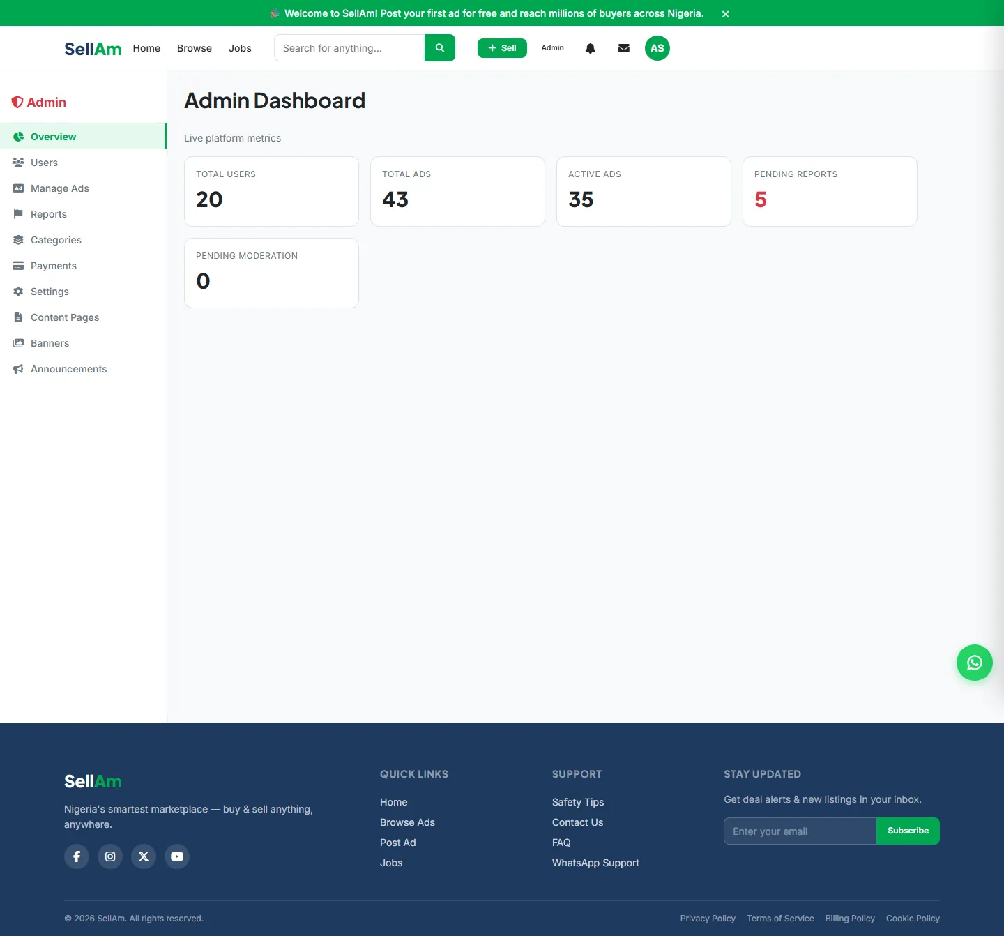Viewport: 1004px width, 936px height.
Task: Open the WhatsApp chat floating button
Action: (975, 663)
